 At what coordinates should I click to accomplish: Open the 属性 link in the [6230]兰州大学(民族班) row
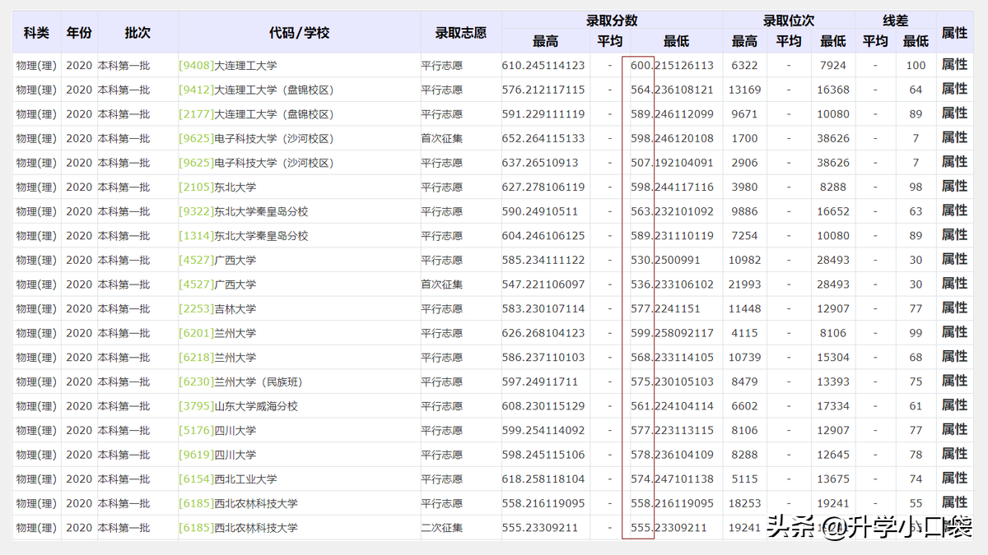tap(954, 381)
